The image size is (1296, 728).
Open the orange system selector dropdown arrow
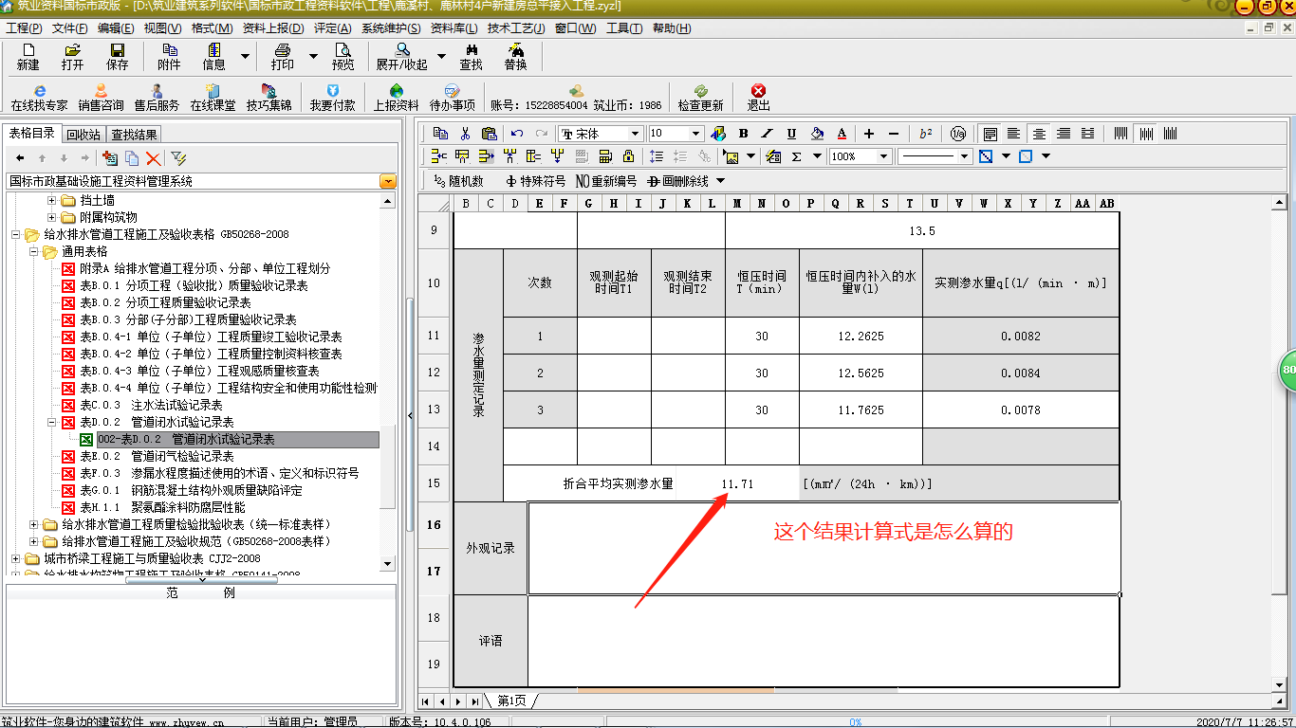pos(388,181)
